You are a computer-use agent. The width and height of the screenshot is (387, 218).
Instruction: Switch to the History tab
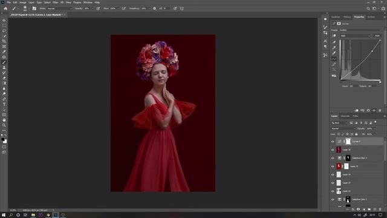347,17
